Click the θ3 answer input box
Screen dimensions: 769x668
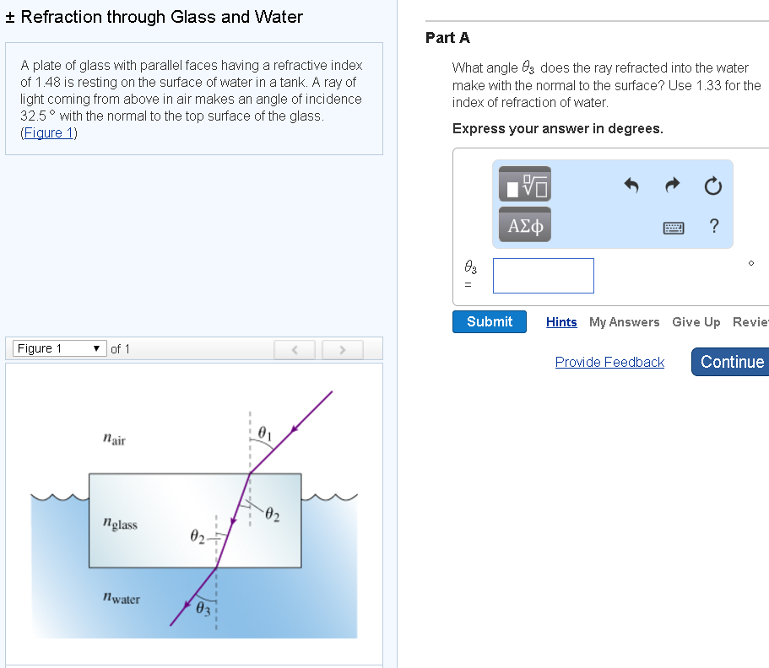[543, 276]
